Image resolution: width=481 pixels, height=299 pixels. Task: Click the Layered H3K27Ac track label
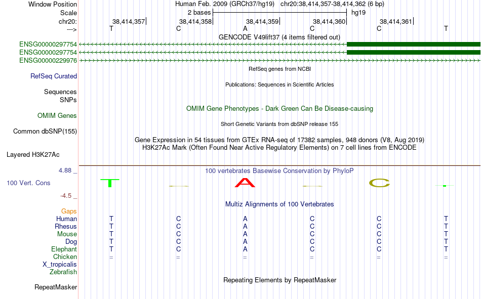(33, 155)
